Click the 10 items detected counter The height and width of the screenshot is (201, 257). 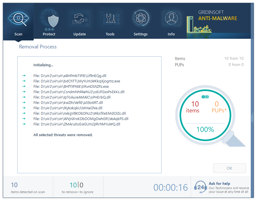coord(14,185)
